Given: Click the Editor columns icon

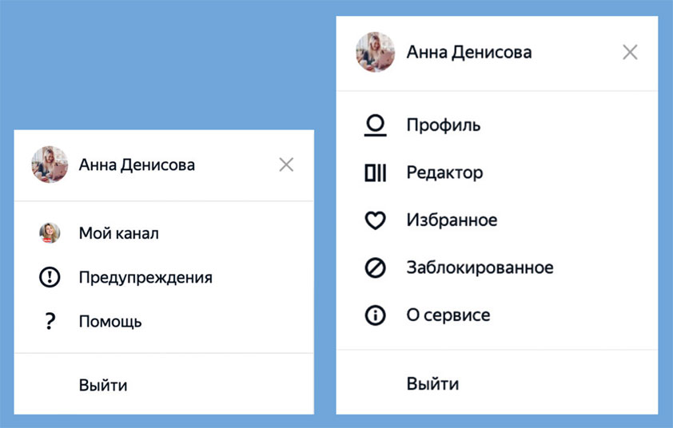Looking at the screenshot, I should pos(375,172).
